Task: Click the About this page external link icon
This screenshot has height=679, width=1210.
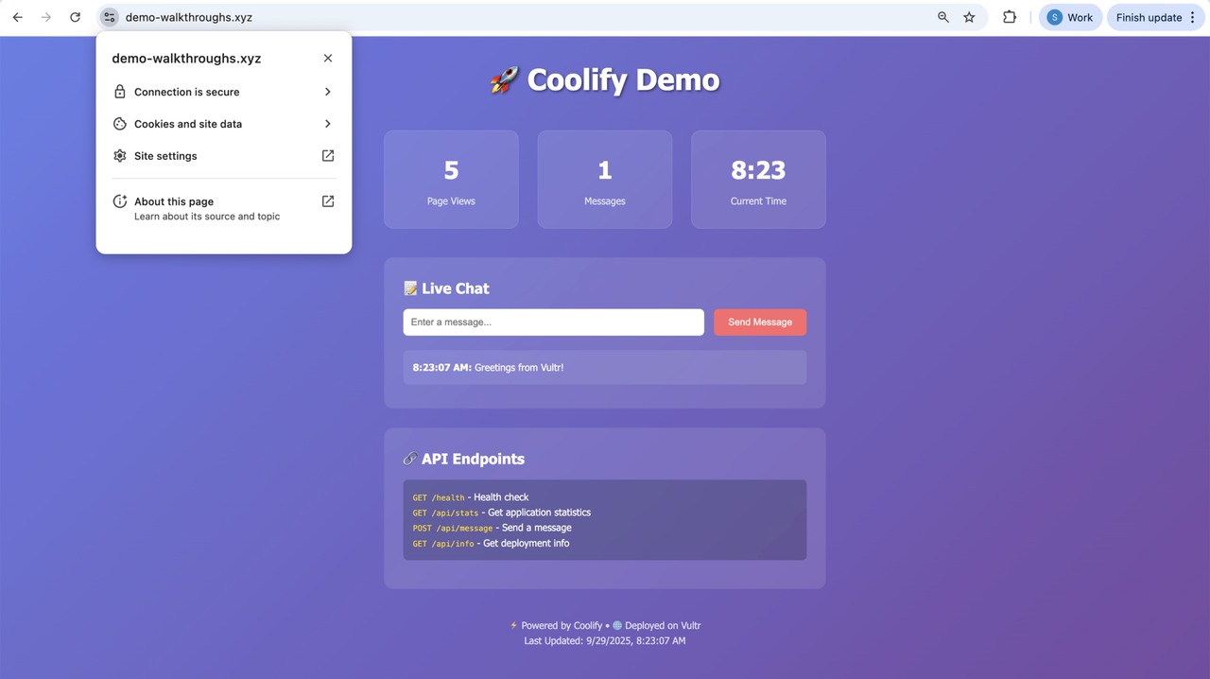Action: tap(328, 201)
